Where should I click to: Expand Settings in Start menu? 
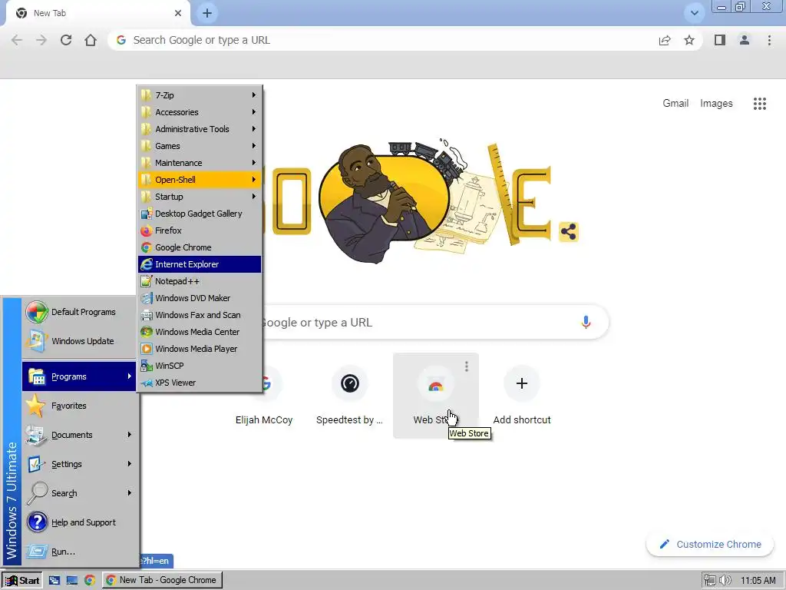point(79,464)
